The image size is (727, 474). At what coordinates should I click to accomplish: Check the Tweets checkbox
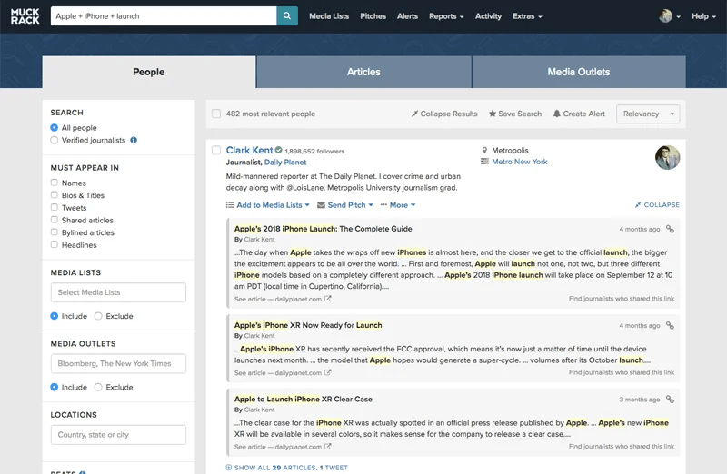click(55, 207)
